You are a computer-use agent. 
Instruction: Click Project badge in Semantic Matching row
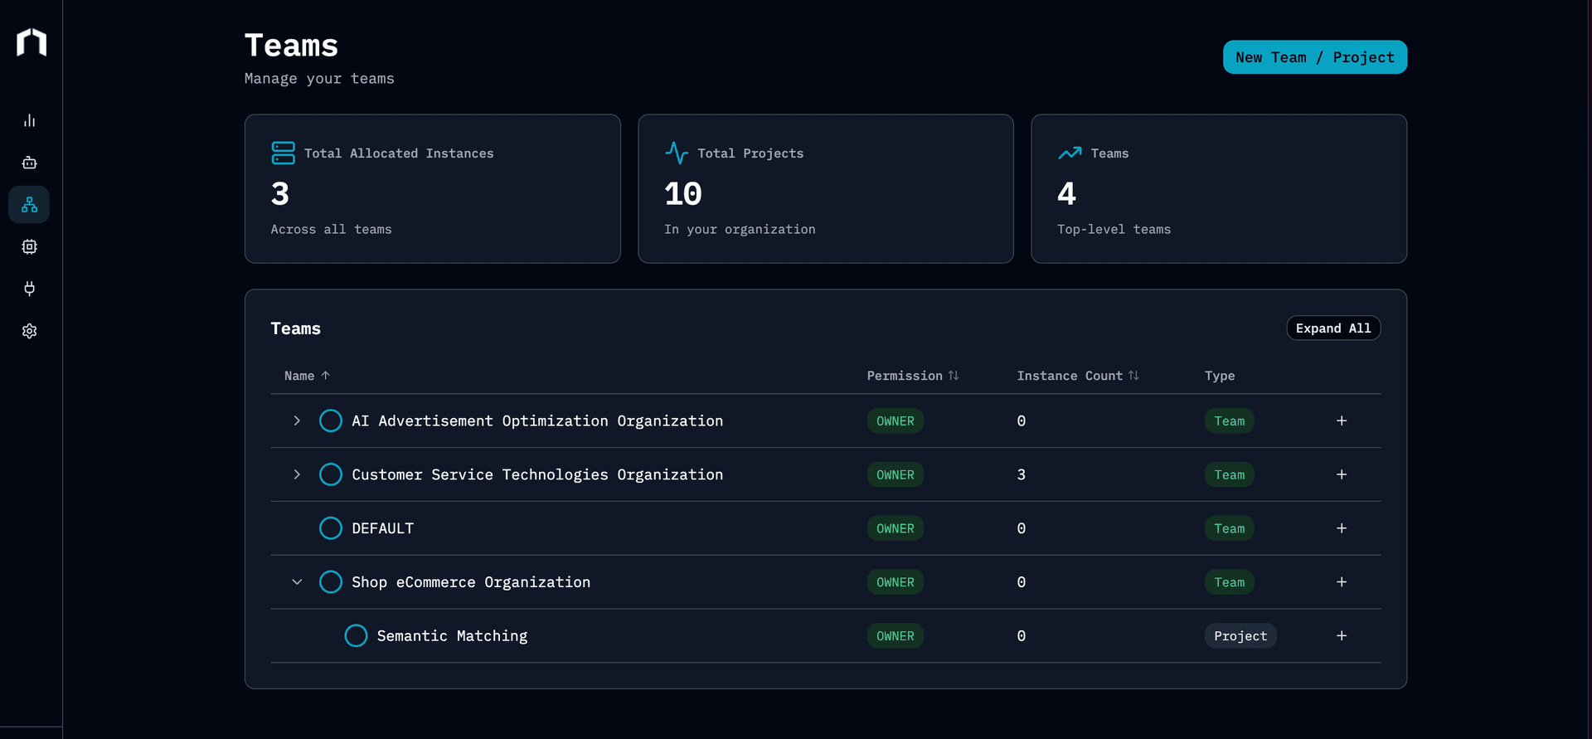(x=1240, y=635)
